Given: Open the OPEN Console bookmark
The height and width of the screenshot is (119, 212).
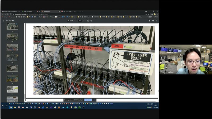Looking at the screenshot, I should [86, 17].
